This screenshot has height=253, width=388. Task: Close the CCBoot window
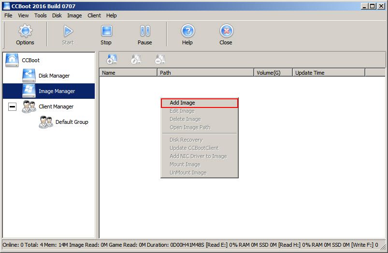[x=381, y=6]
